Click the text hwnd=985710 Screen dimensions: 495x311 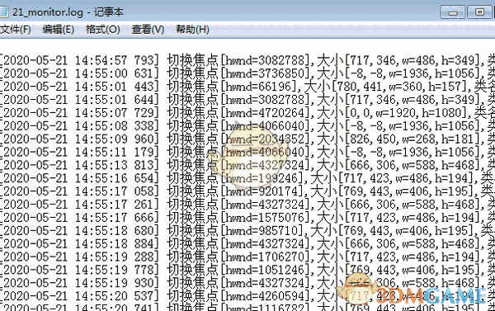[262, 230]
